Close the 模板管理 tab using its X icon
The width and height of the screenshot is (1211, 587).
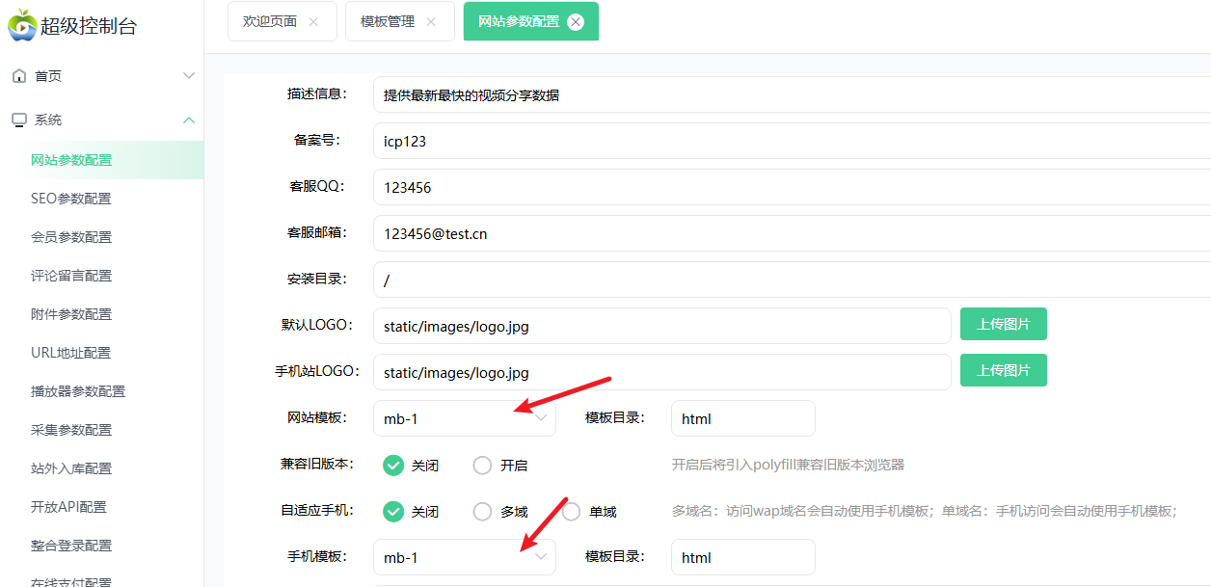point(431,22)
